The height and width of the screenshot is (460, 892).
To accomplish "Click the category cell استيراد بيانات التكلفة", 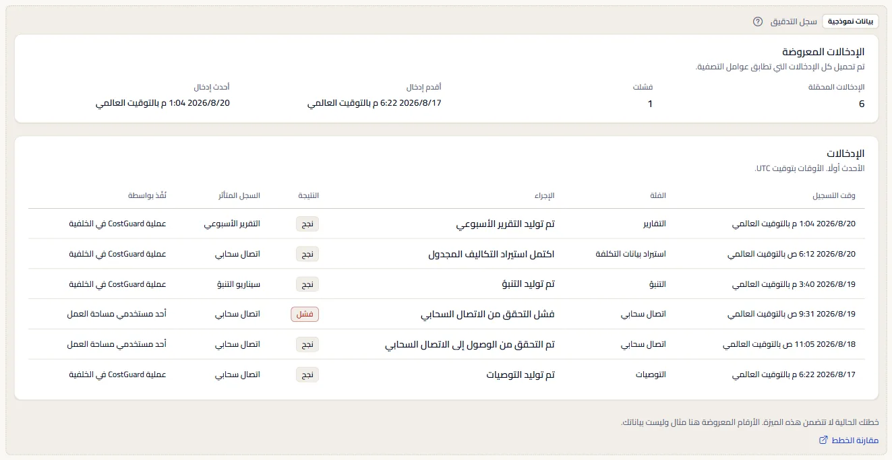I will [x=631, y=254].
